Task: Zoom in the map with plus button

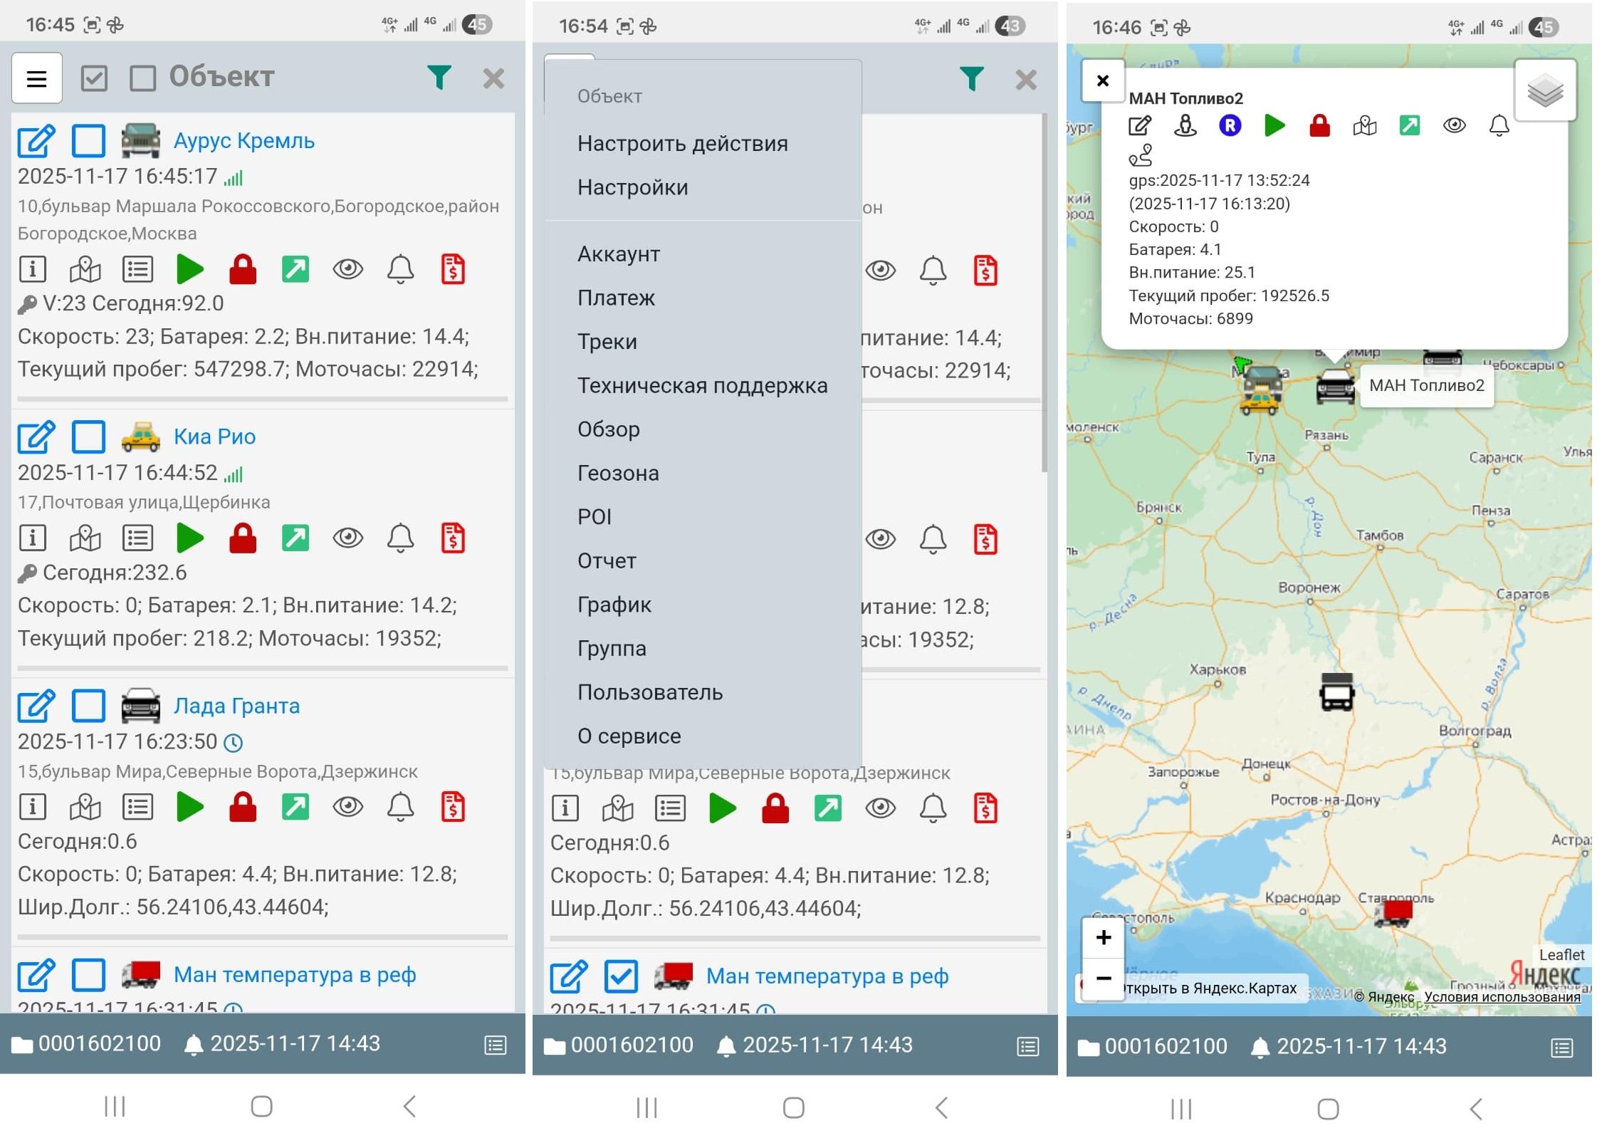Action: click(x=1103, y=938)
